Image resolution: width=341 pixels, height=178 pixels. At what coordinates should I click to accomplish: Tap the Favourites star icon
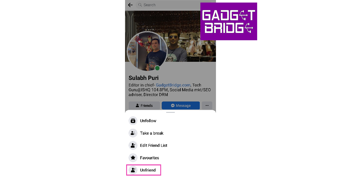coord(133,158)
